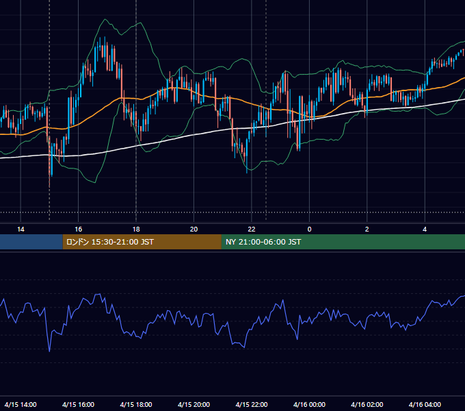Click the 4/16 02:00 date label
The image size is (465, 411).
pyautogui.click(x=367, y=404)
